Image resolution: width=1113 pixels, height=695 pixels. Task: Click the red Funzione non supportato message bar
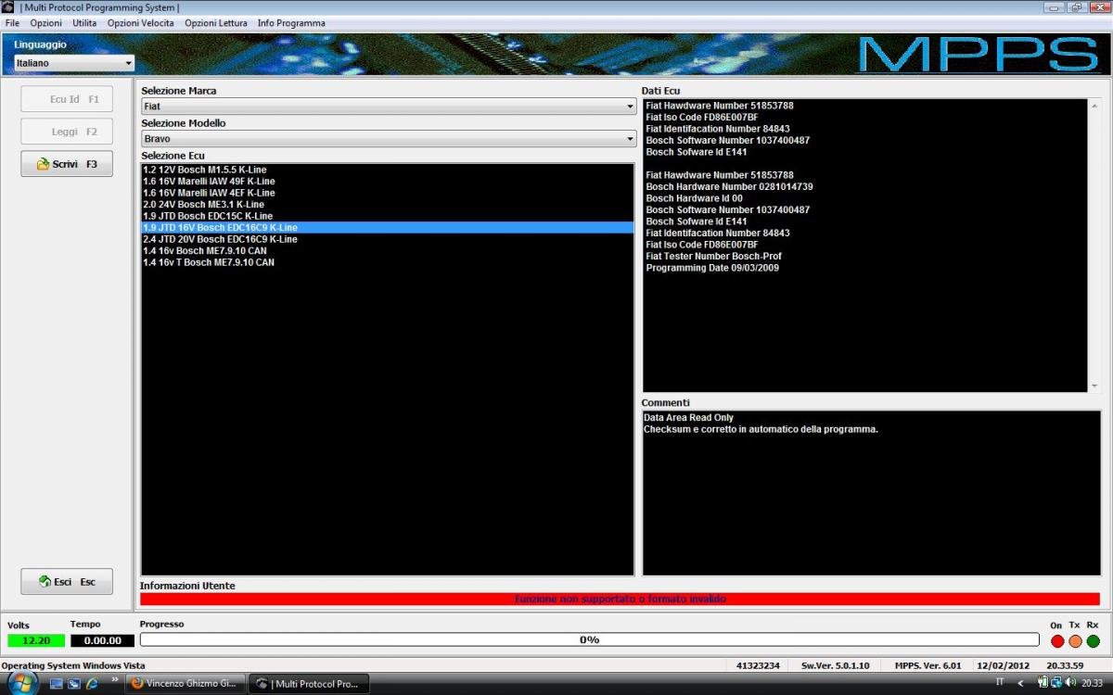(620, 600)
